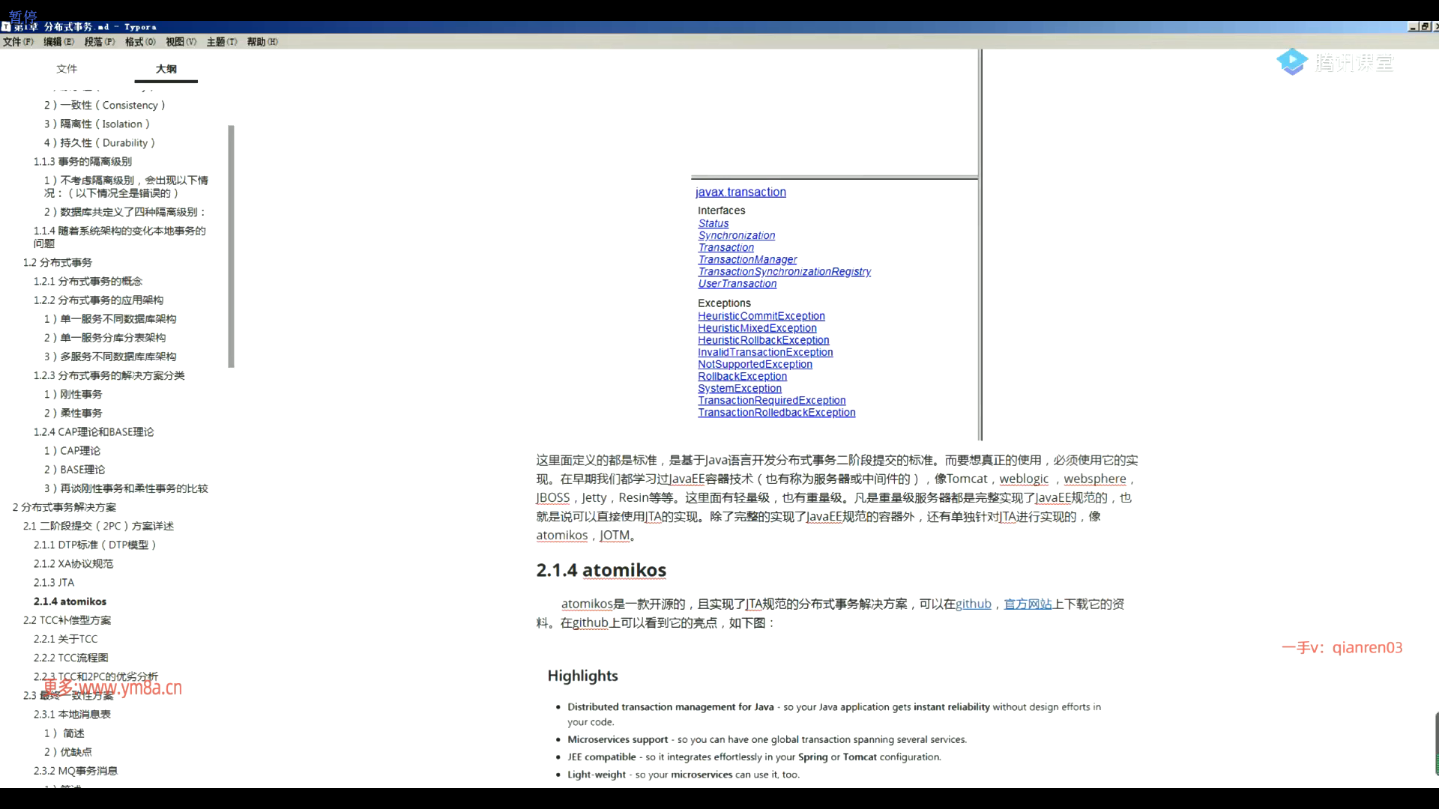Screen dimensions: 1439x809
Task: Click the Tencent Classroom logo icon
Action: [1291, 62]
